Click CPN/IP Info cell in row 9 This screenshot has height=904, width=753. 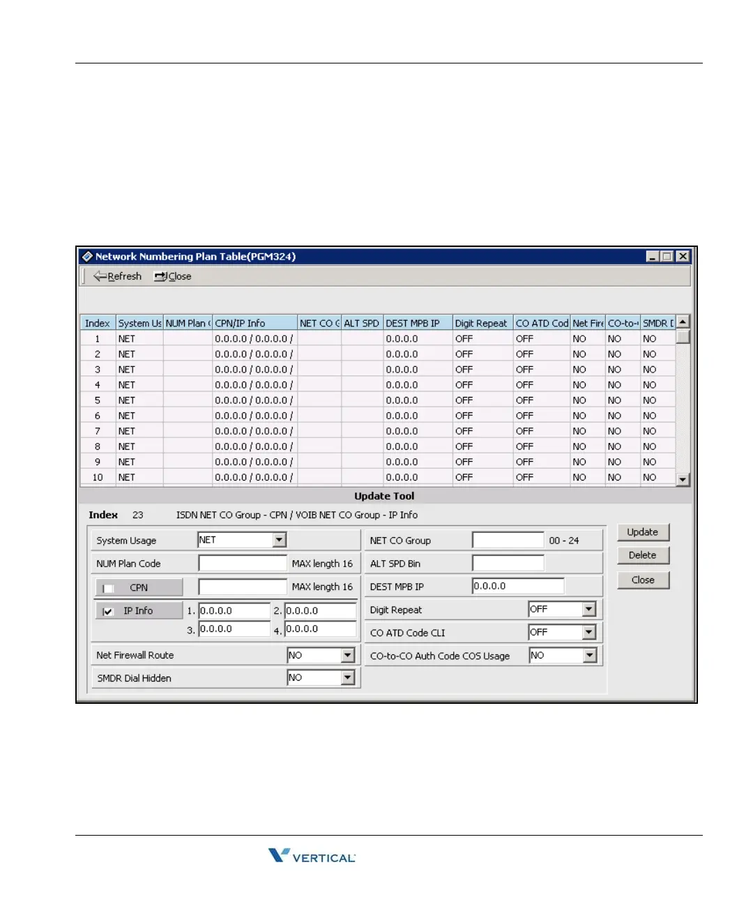tap(254, 462)
